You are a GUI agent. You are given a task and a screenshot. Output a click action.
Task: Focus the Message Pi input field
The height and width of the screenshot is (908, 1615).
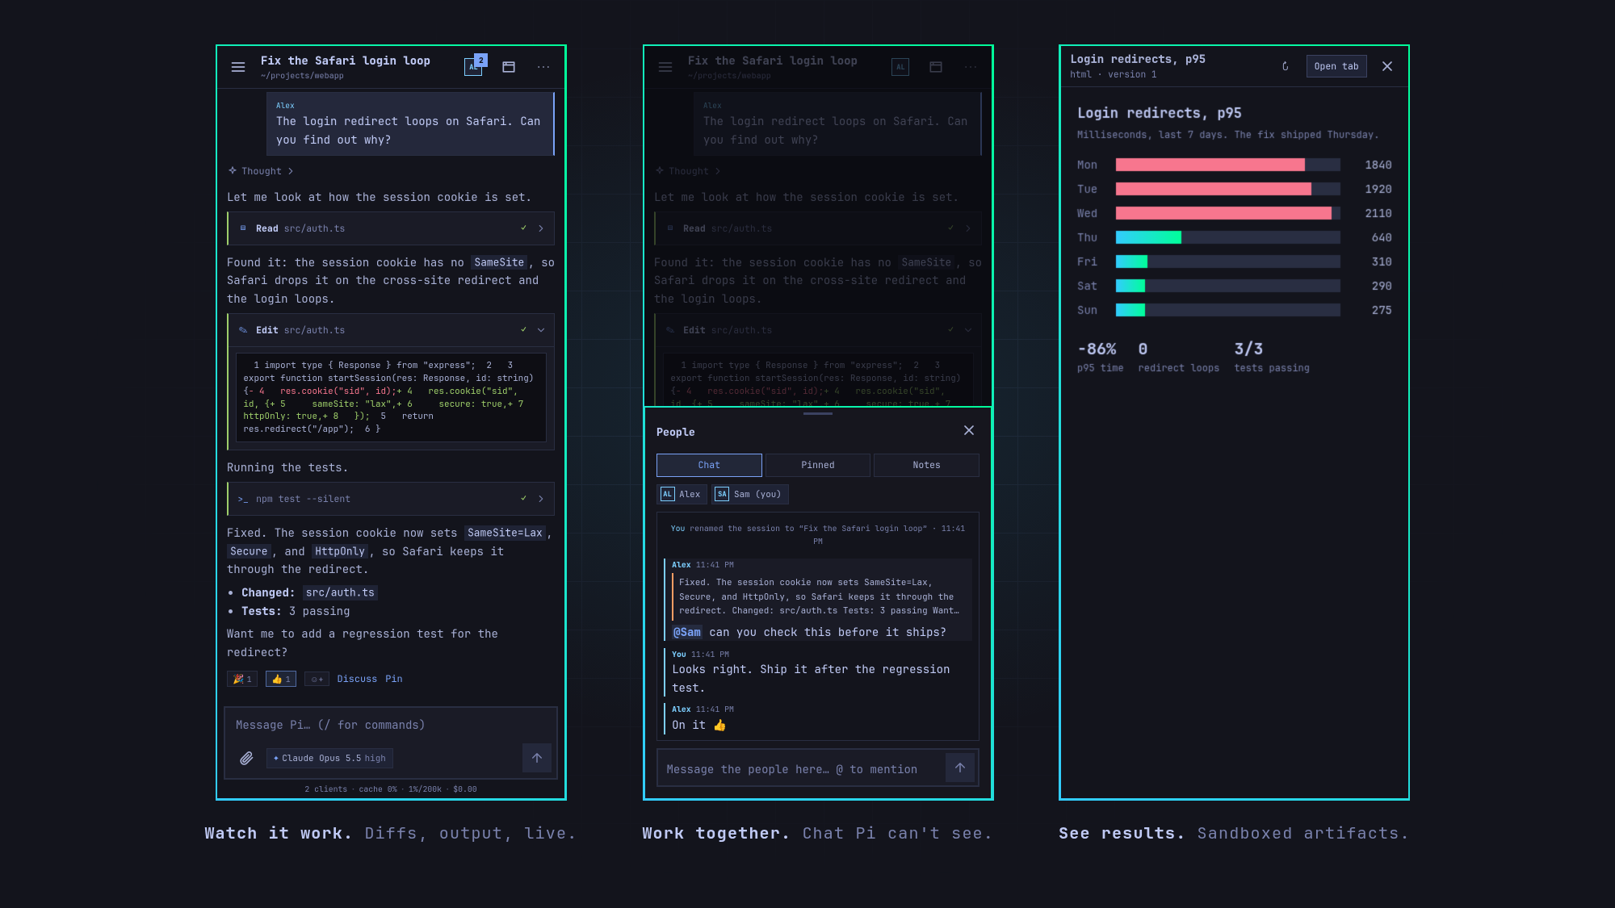click(x=391, y=725)
